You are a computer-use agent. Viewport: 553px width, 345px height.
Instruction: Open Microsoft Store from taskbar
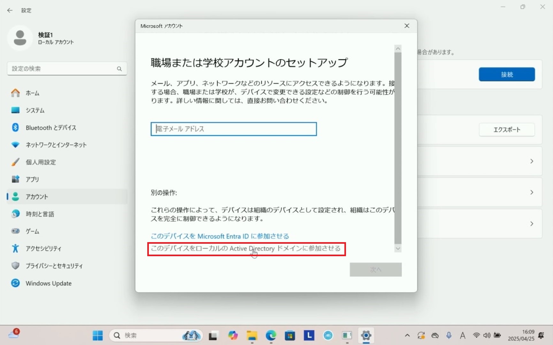pos(290,335)
